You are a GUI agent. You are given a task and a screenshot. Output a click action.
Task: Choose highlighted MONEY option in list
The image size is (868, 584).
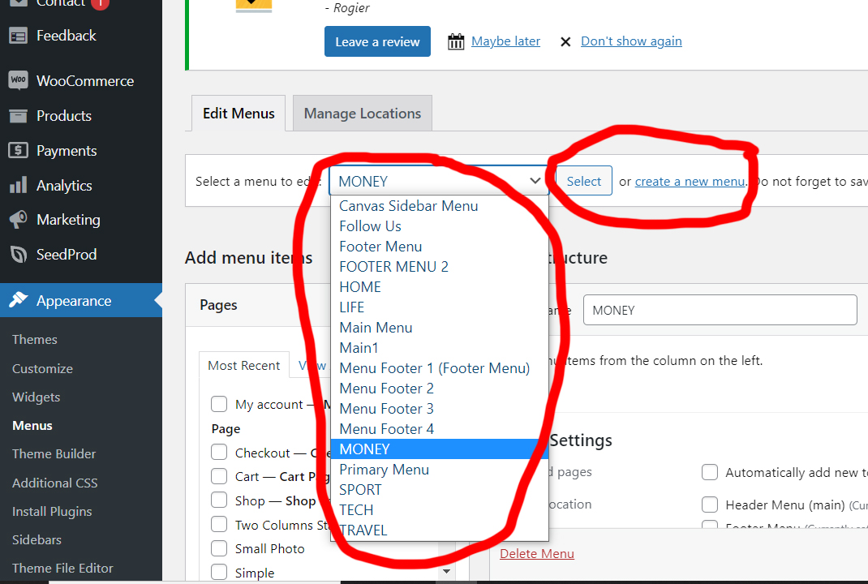coord(440,449)
